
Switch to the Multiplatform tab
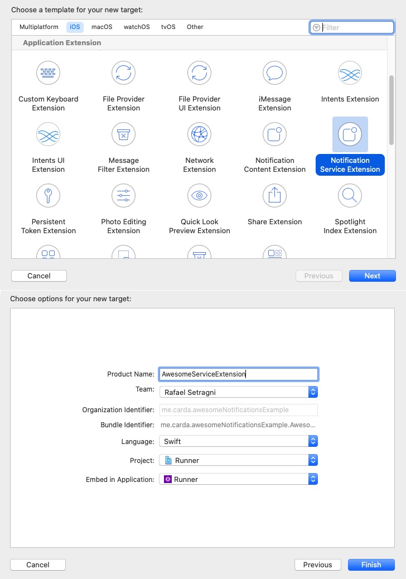38,27
